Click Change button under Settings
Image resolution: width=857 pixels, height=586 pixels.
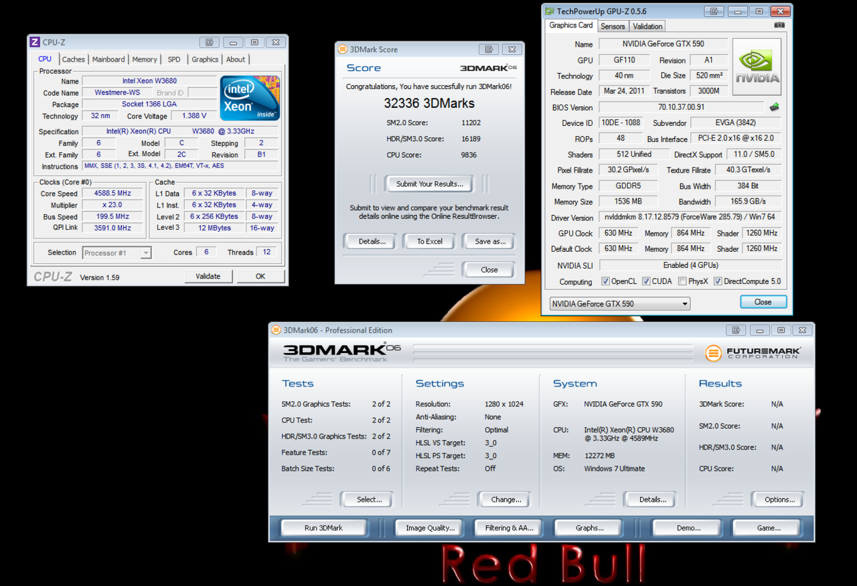506,500
